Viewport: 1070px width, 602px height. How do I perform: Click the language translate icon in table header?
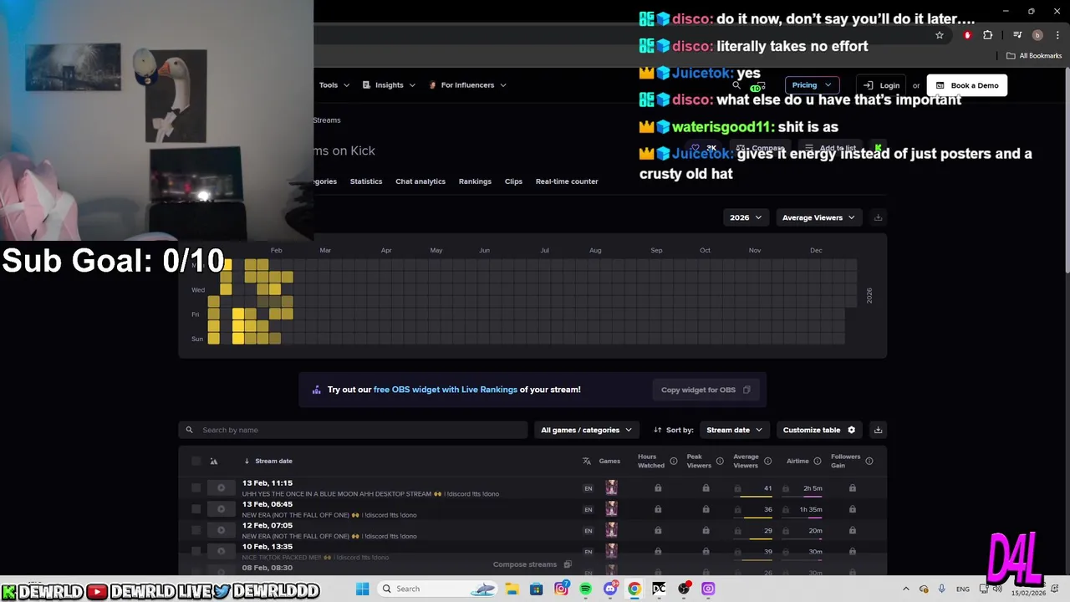[587, 462]
